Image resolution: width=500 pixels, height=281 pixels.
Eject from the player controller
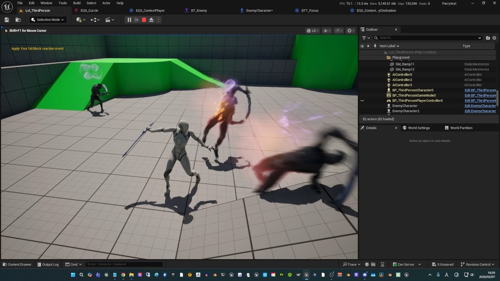(151, 20)
